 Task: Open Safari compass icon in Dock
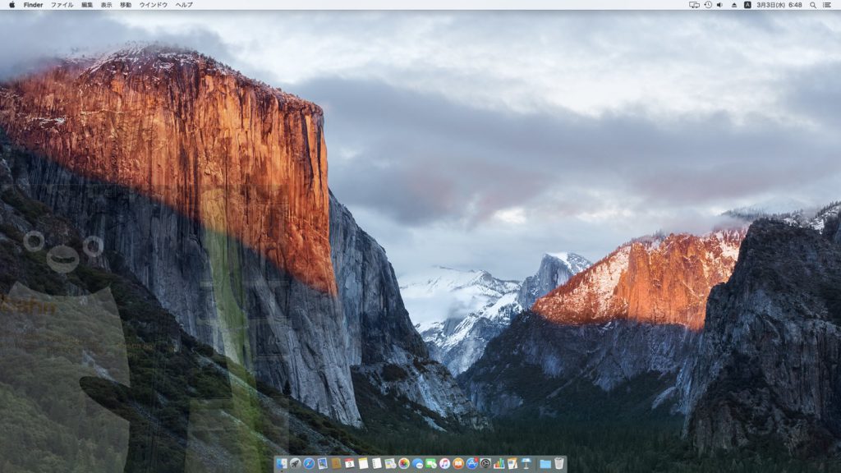[x=309, y=463]
